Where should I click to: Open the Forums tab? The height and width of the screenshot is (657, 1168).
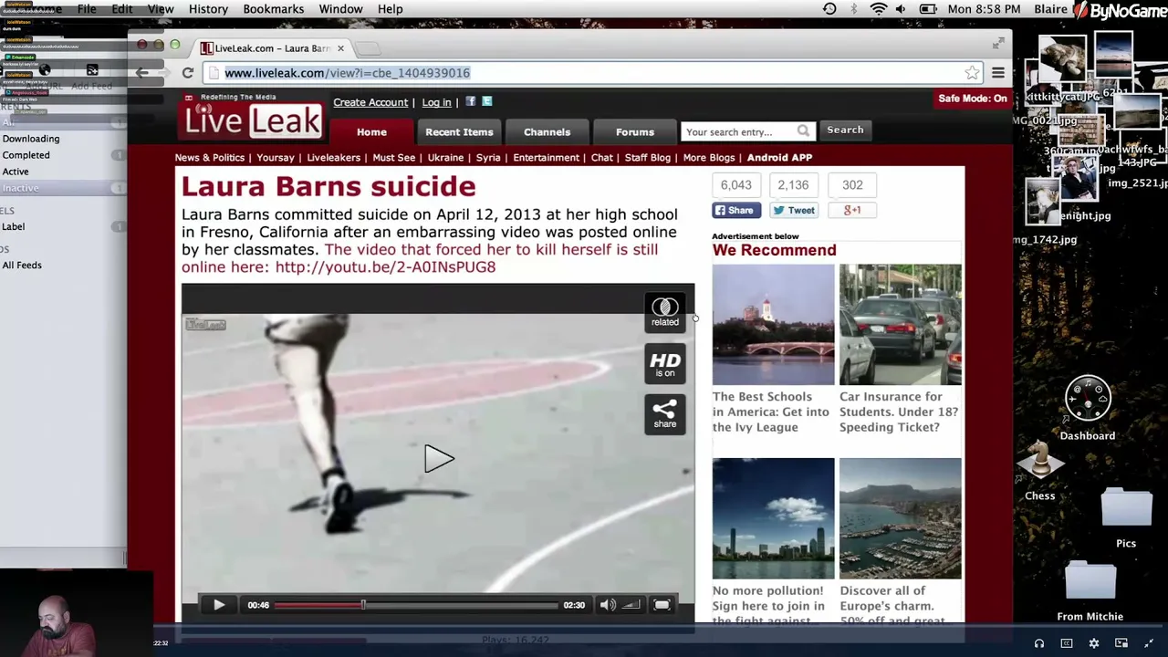(634, 132)
